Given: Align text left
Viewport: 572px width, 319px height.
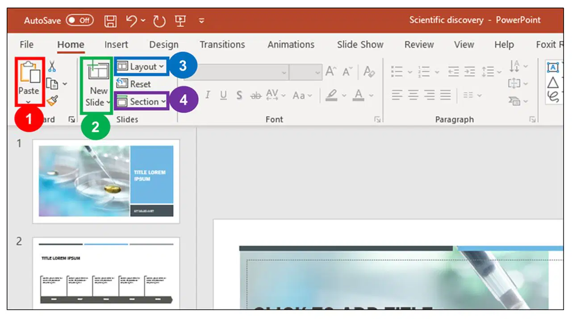Looking at the screenshot, I should coord(397,95).
